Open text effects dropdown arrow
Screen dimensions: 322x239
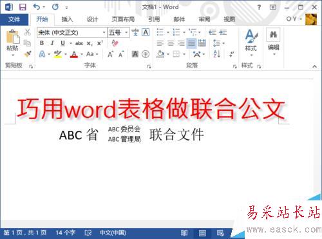click(x=49, y=54)
